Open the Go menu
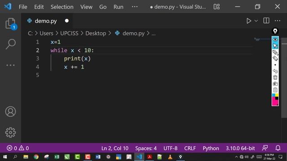Screen dimensions: 287x161 (103, 7)
